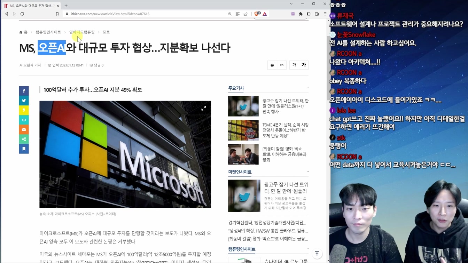Share article by email orange icon
The height and width of the screenshot is (263, 468).
coord(24,129)
